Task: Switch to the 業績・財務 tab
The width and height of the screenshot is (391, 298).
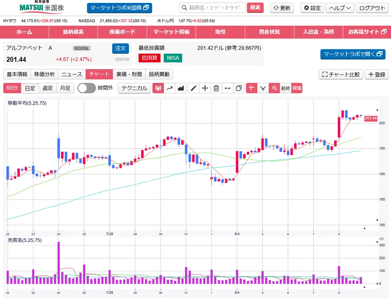Action: pyautogui.click(x=129, y=74)
